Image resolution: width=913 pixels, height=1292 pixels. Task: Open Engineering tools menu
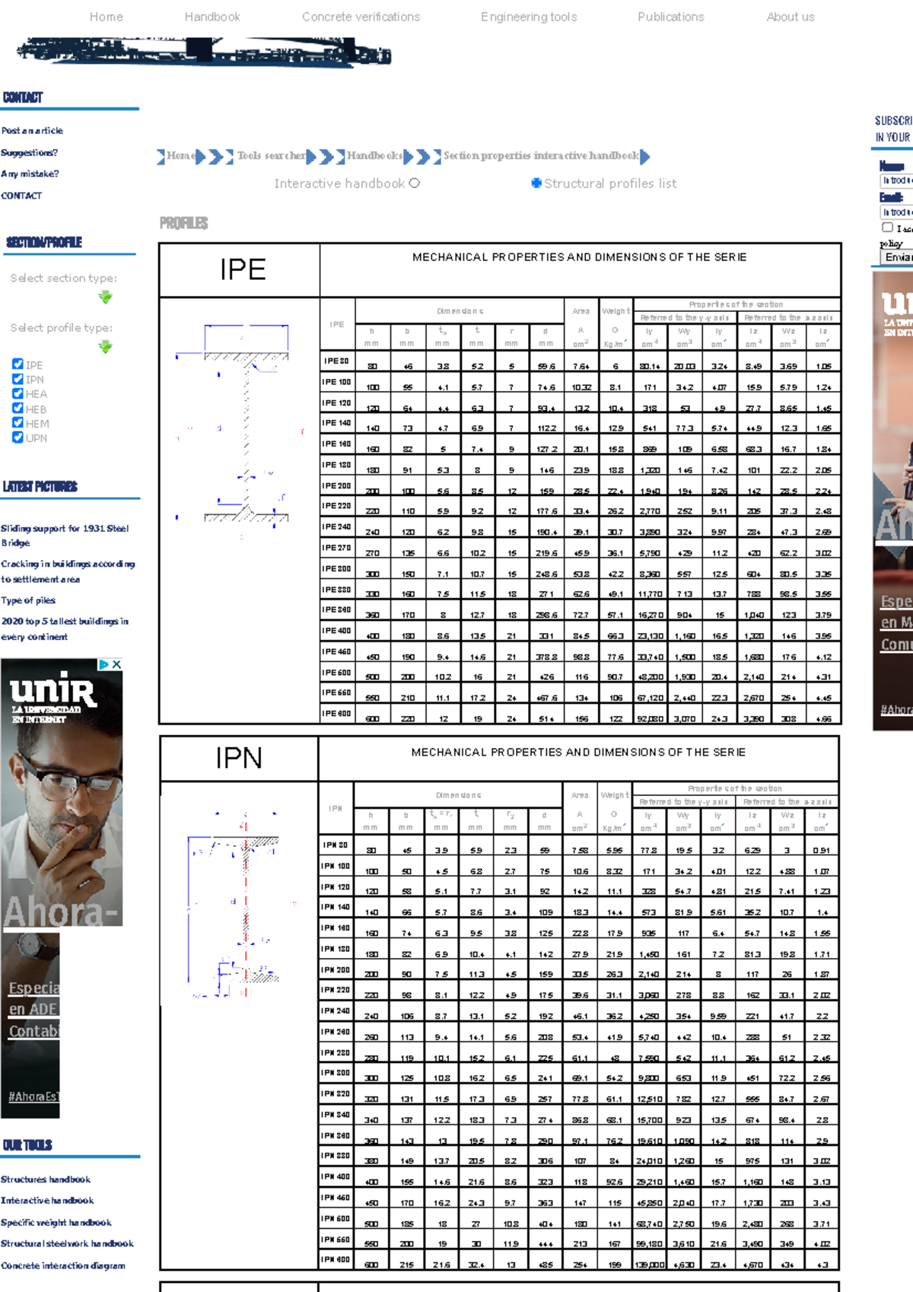click(x=529, y=17)
